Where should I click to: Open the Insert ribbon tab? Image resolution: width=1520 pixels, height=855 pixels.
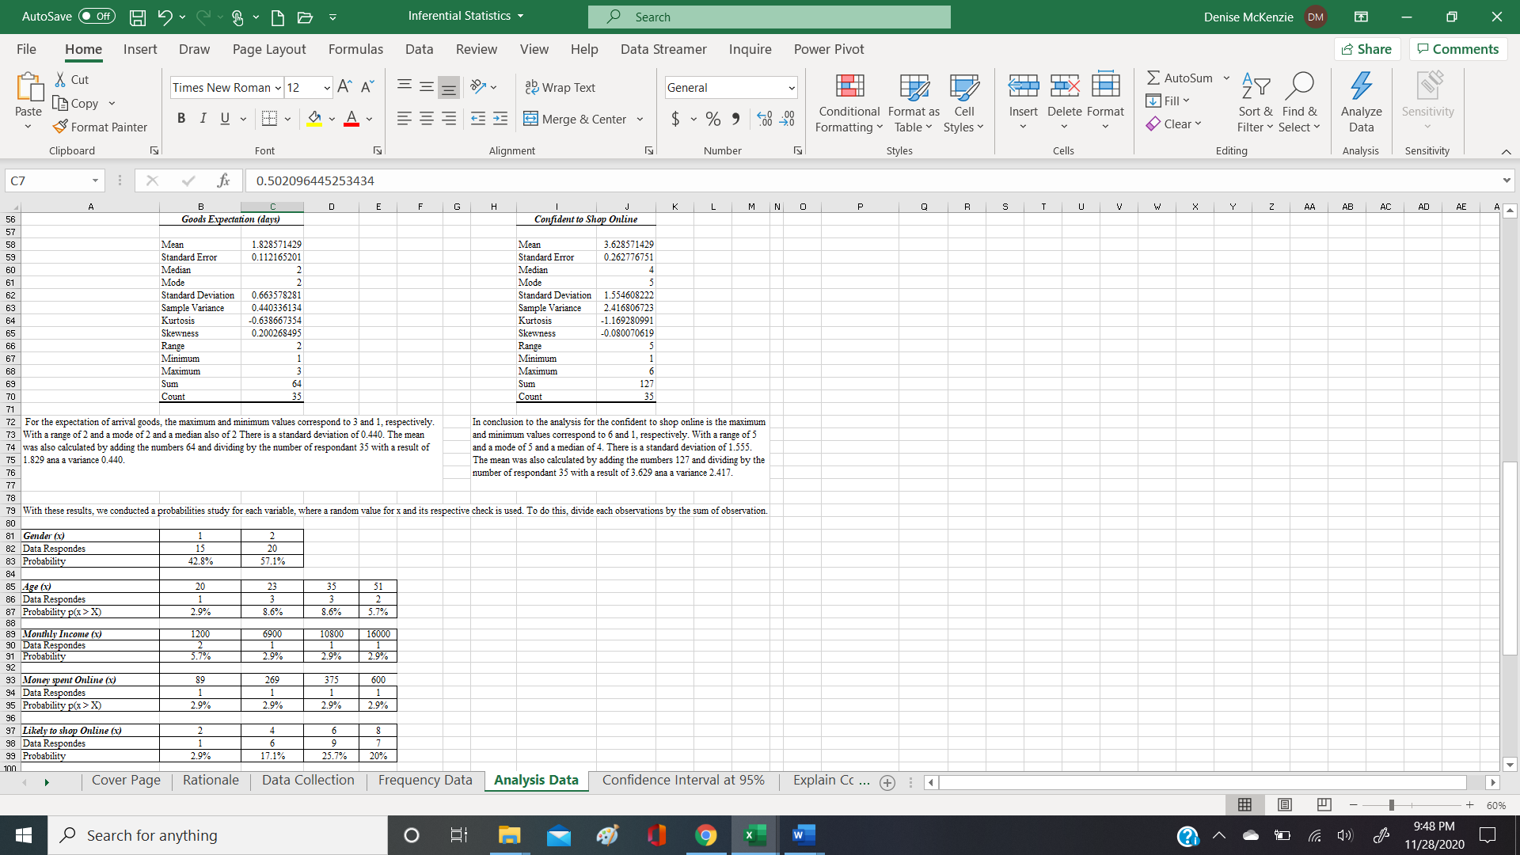(140, 49)
